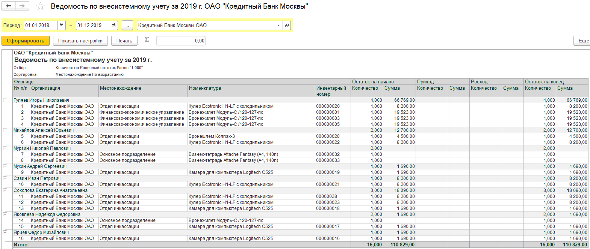Open calendar for period end date

(114, 26)
